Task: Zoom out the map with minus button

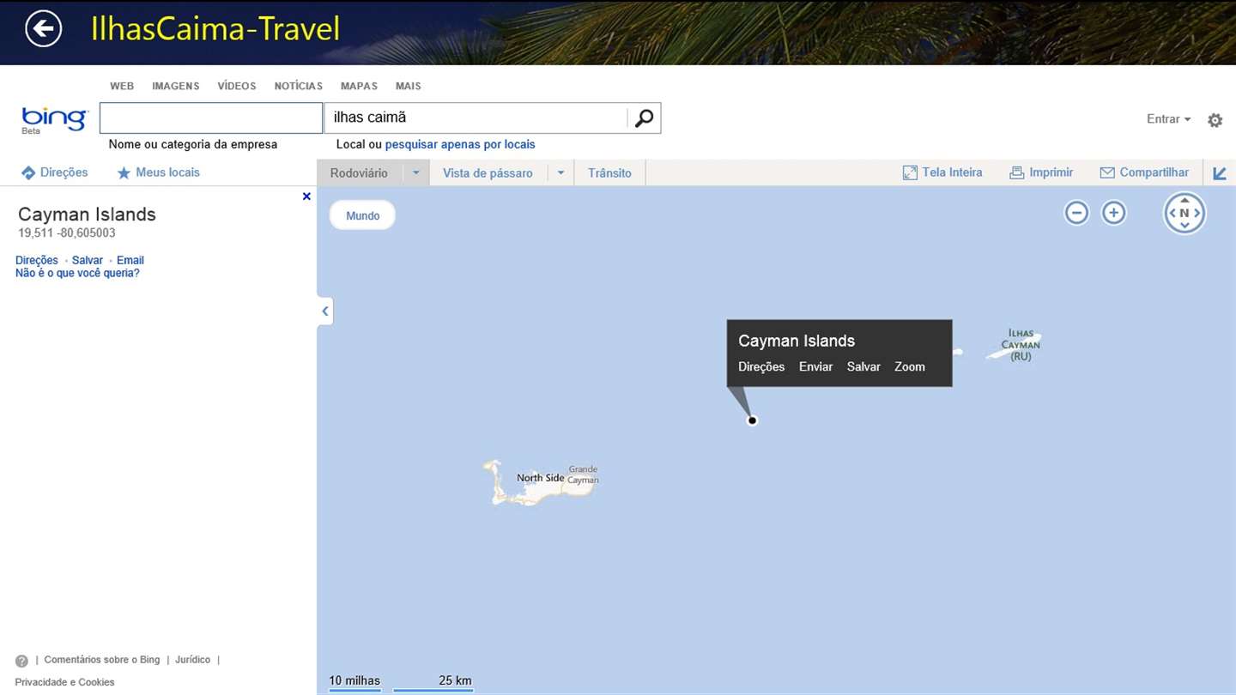Action: tap(1076, 213)
